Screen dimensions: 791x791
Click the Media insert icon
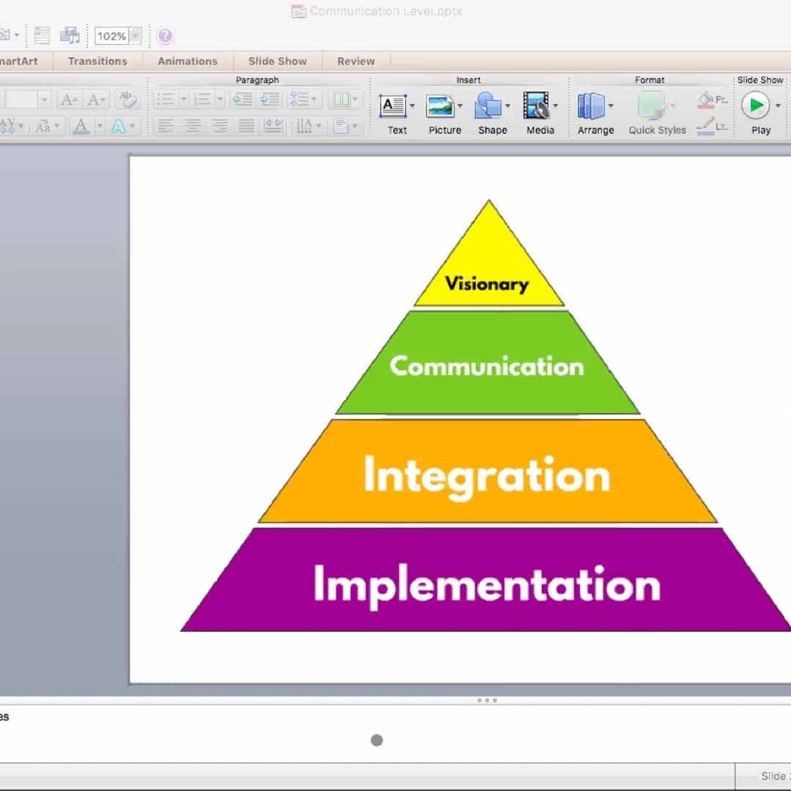[x=536, y=107]
